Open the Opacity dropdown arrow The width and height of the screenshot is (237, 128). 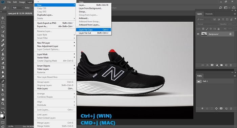[x=235, y=24]
